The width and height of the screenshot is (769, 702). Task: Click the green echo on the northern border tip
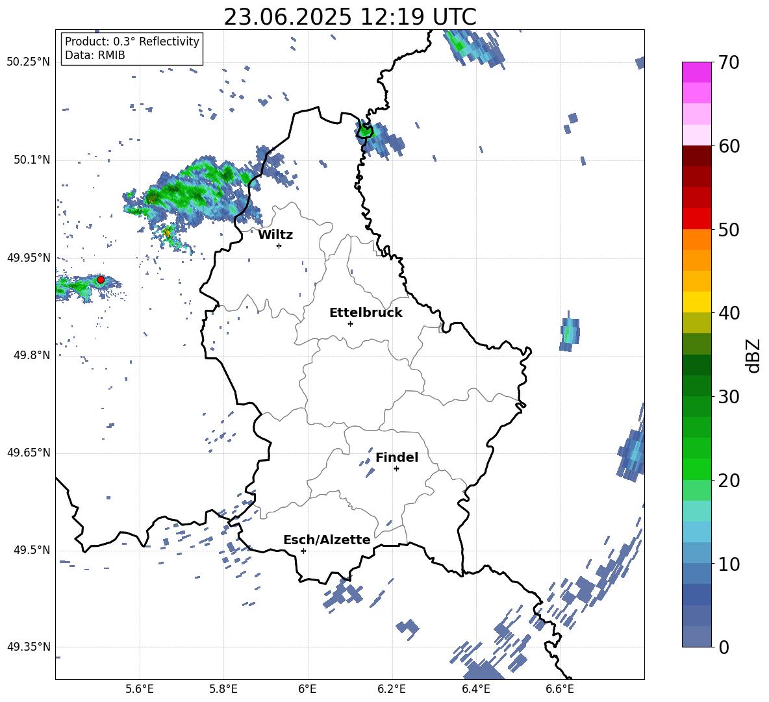tap(365, 131)
